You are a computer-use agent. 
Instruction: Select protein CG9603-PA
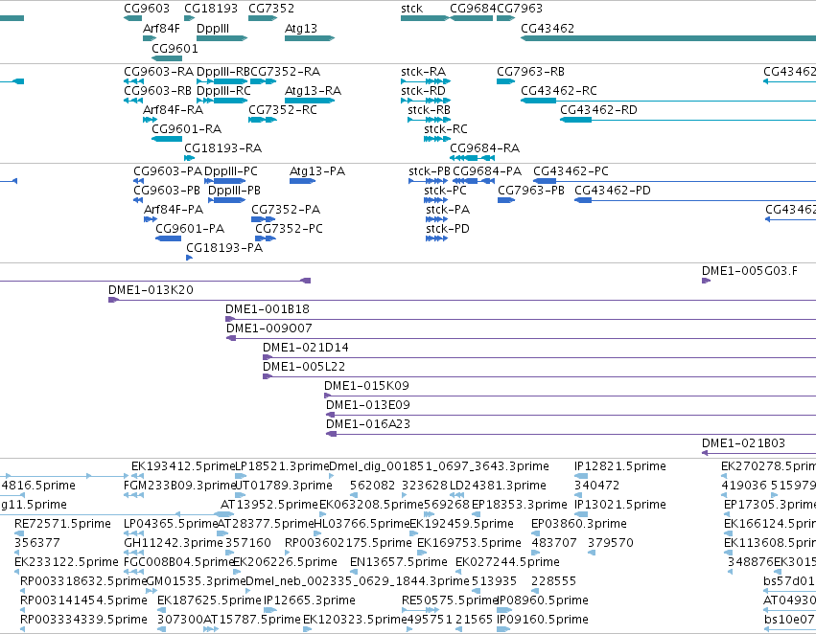(138, 181)
